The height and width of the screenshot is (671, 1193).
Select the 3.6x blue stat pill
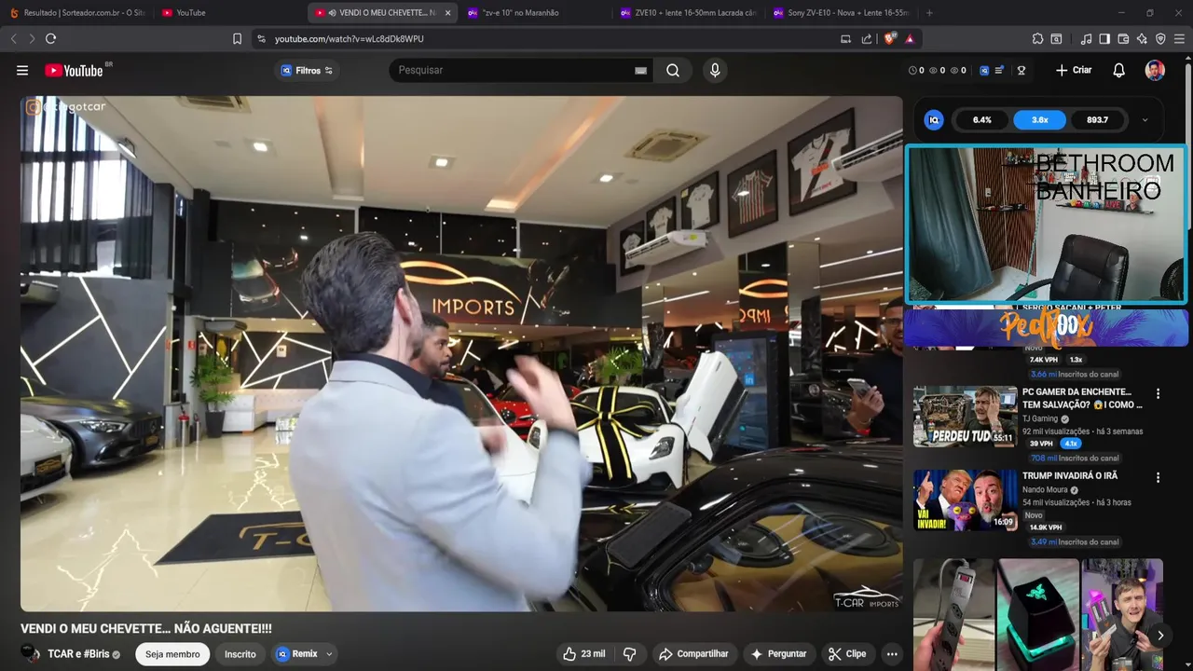(x=1039, y=119)
